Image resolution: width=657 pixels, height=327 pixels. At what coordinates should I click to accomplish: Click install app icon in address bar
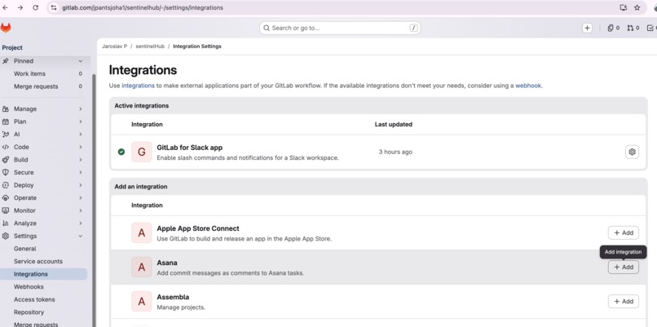(x=623, y=7)
